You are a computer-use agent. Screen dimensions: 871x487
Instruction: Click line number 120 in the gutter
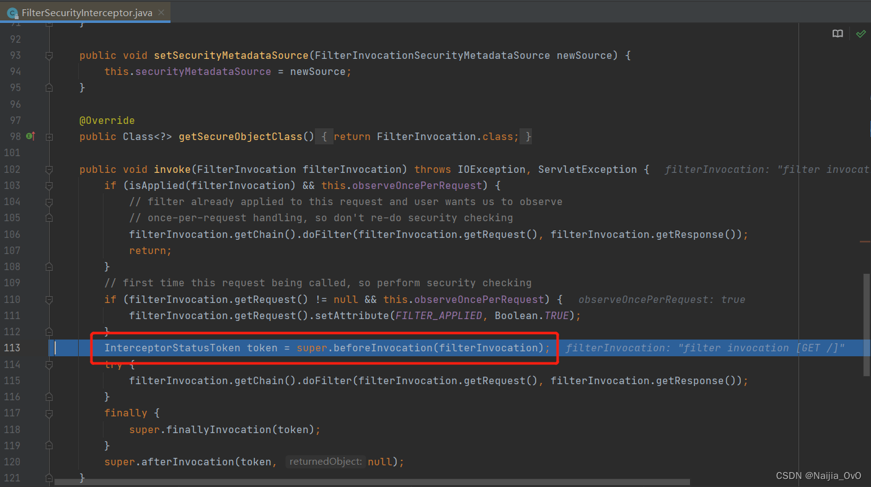[x=12, y=462]
